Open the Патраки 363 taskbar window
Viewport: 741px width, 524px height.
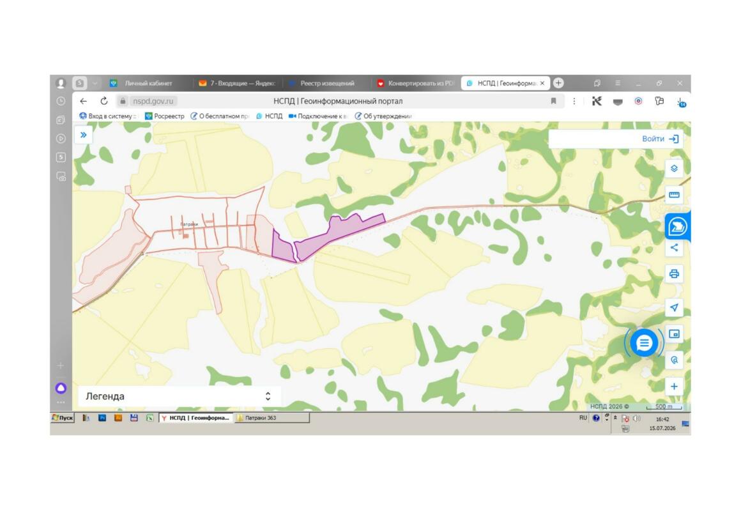(271, 417)
